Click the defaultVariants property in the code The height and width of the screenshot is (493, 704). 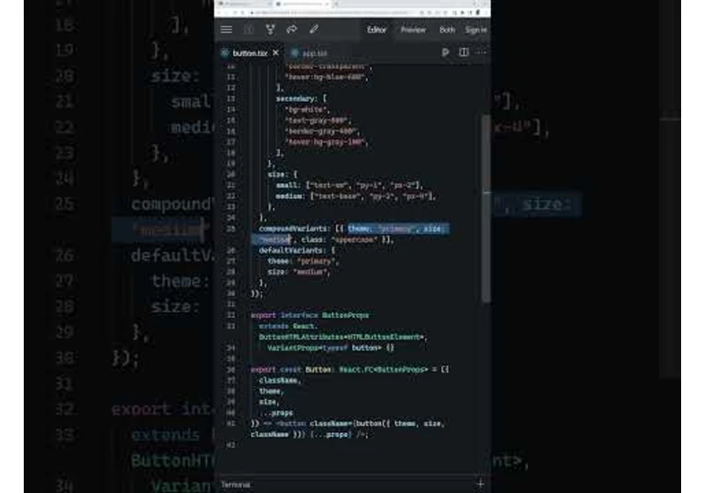(291, 250)
